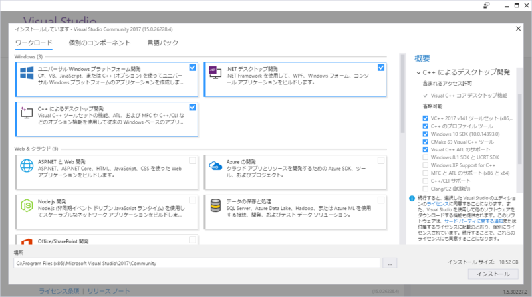Viewport: 532px width, 297px height.
Task: Uncheck CMake の Visual C++ ツール option
Action: 425,142
